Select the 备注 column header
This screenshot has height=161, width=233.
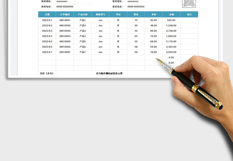(189, 14)
